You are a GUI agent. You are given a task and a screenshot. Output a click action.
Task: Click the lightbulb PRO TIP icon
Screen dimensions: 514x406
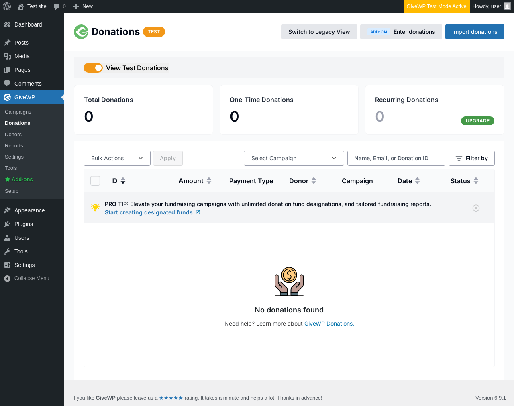coord(95,207)
